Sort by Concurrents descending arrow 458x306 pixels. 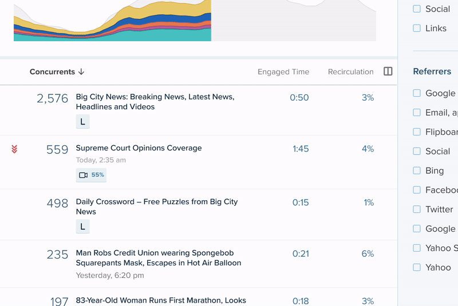click(x=81, y=72)
